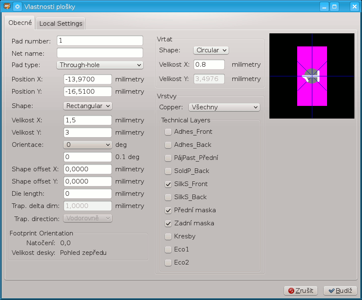Uncheck the Zadní maska checkbox

pyautogui.click(x=168, y=223)
